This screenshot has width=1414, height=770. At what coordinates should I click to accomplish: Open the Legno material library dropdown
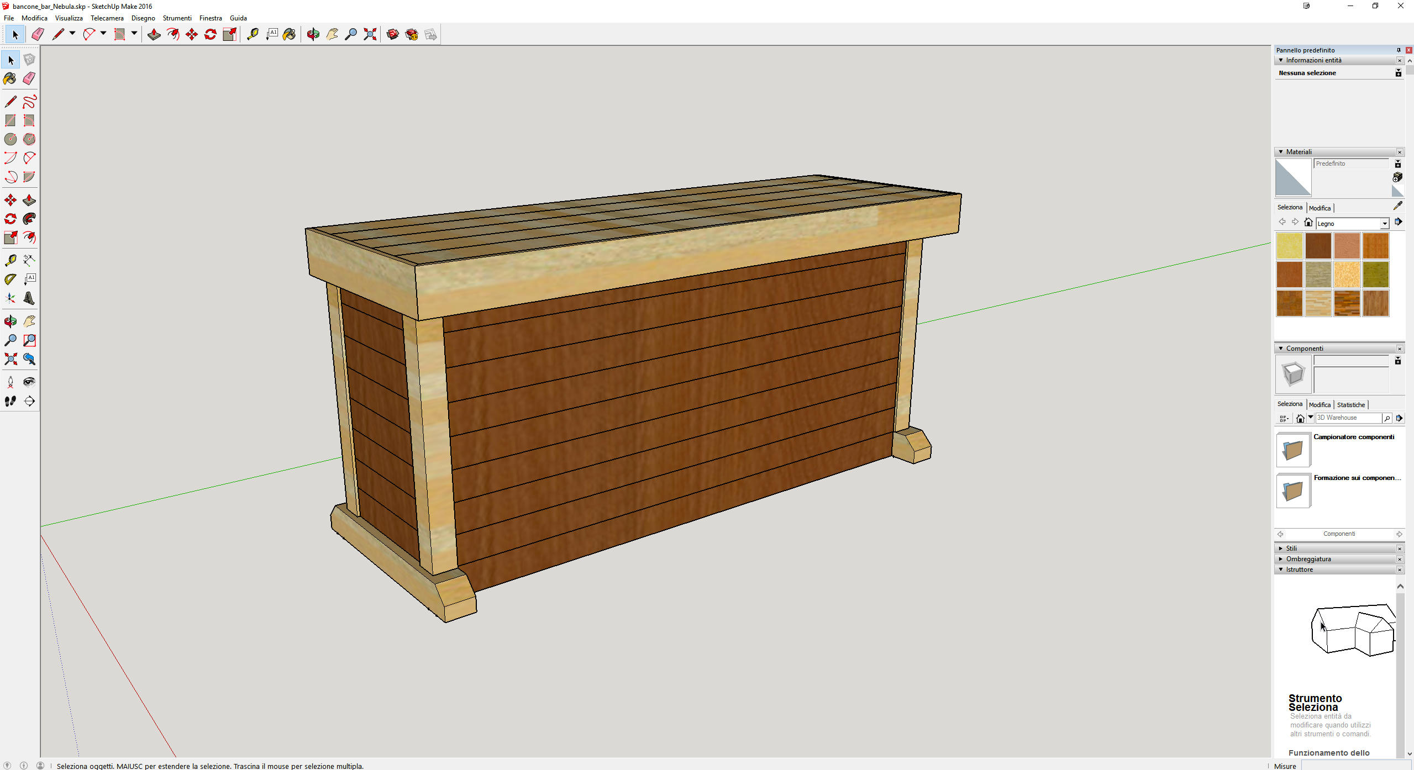click(x=1384, y=224)
